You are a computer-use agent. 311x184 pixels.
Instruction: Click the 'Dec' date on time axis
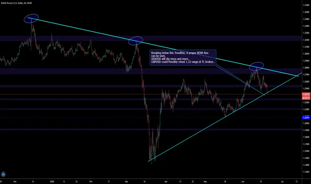tap(15, 181)
